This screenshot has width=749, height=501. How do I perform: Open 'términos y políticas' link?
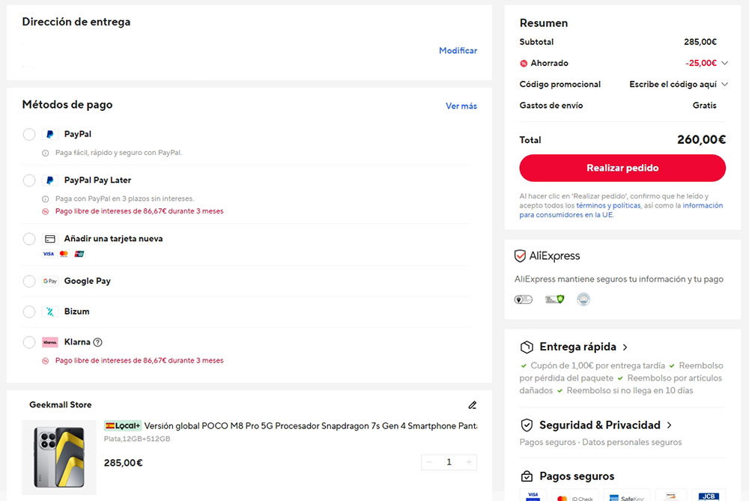(608, 205)
